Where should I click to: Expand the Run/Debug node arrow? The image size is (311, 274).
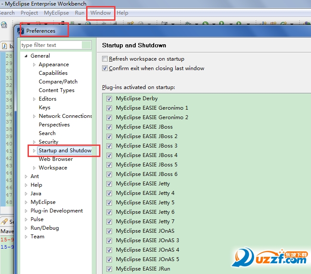coord(26,228)
